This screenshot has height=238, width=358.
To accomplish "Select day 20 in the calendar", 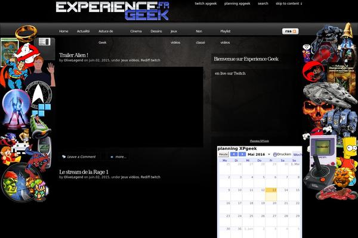I will pyautogui.click(x=271, y=207).
